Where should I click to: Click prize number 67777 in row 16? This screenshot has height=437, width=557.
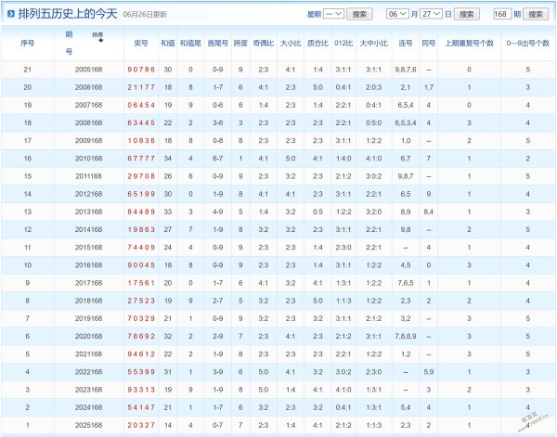click(x=141, y=159)
